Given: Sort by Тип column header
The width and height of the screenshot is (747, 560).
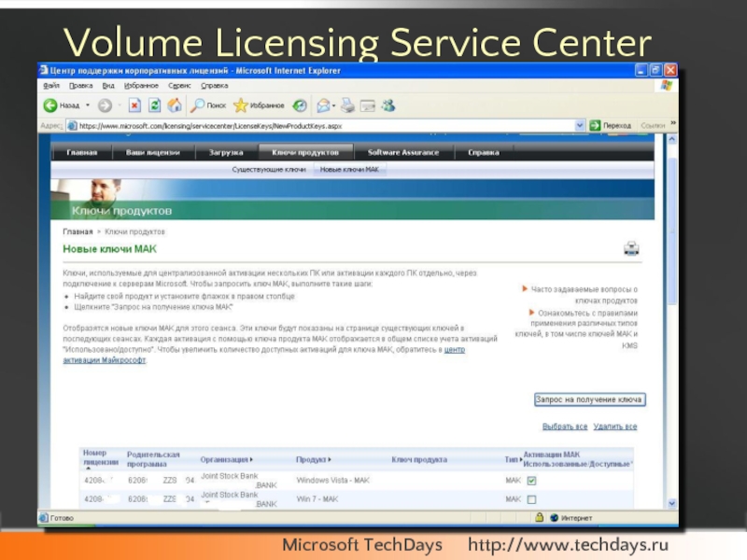Looking at the screenshot, I should coord(513,459).
